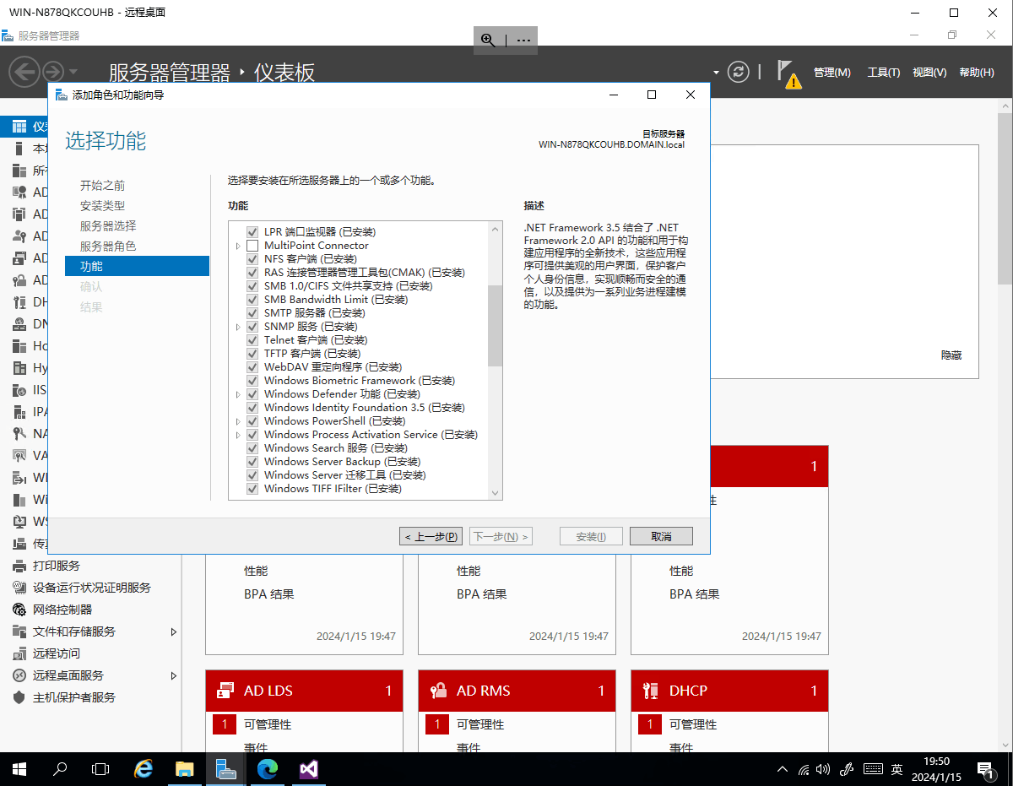Launch Microsoft Edge from taskbar

tap(267, 769)
